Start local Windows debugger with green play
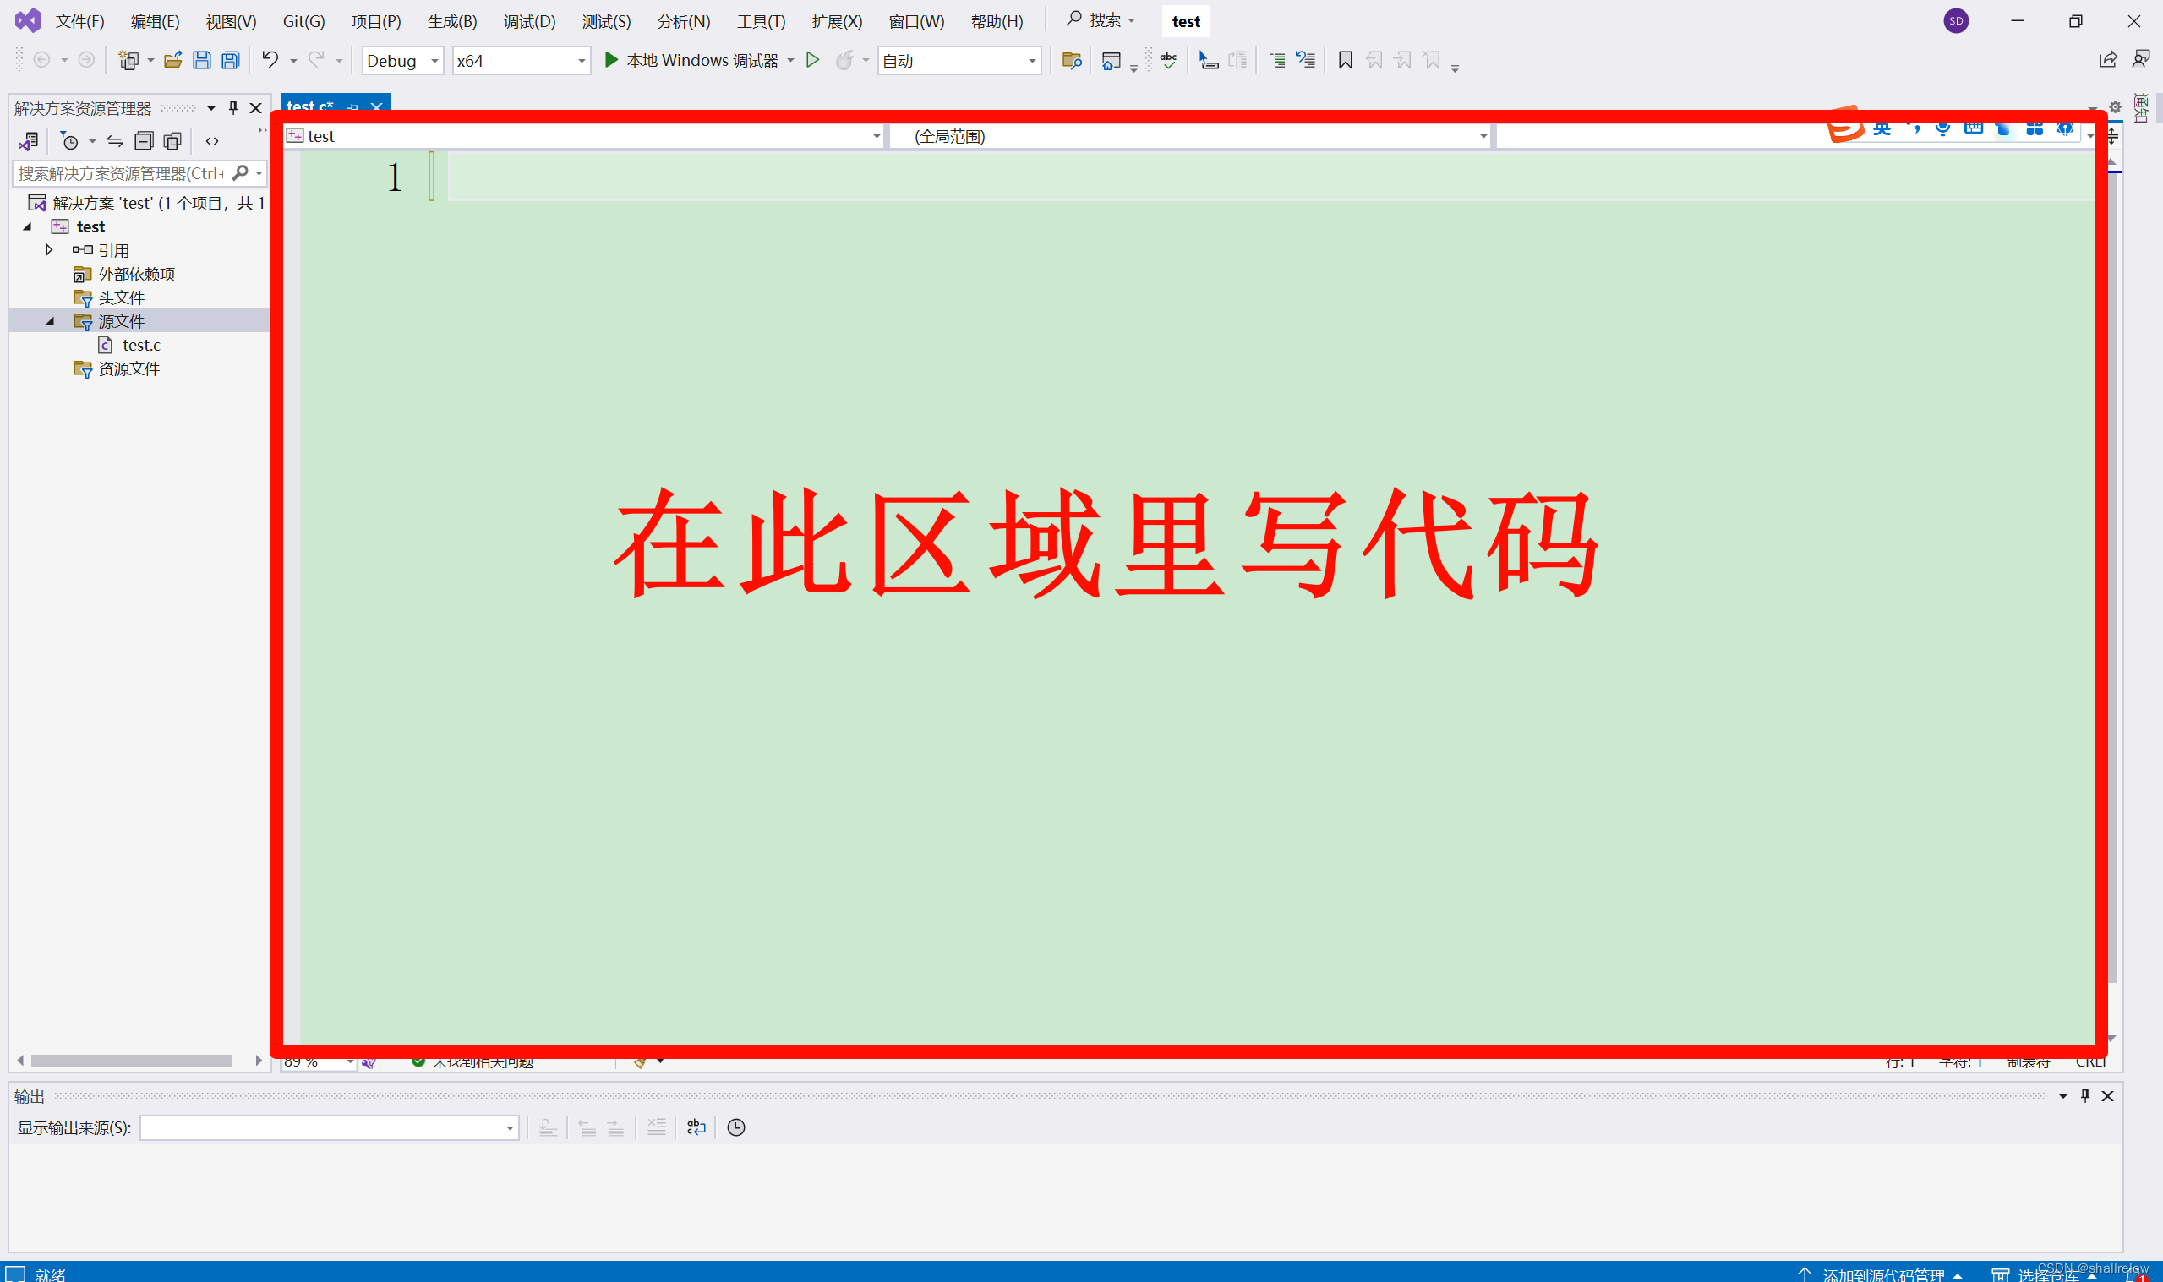 pyautogui.click(x=611, y=60)
